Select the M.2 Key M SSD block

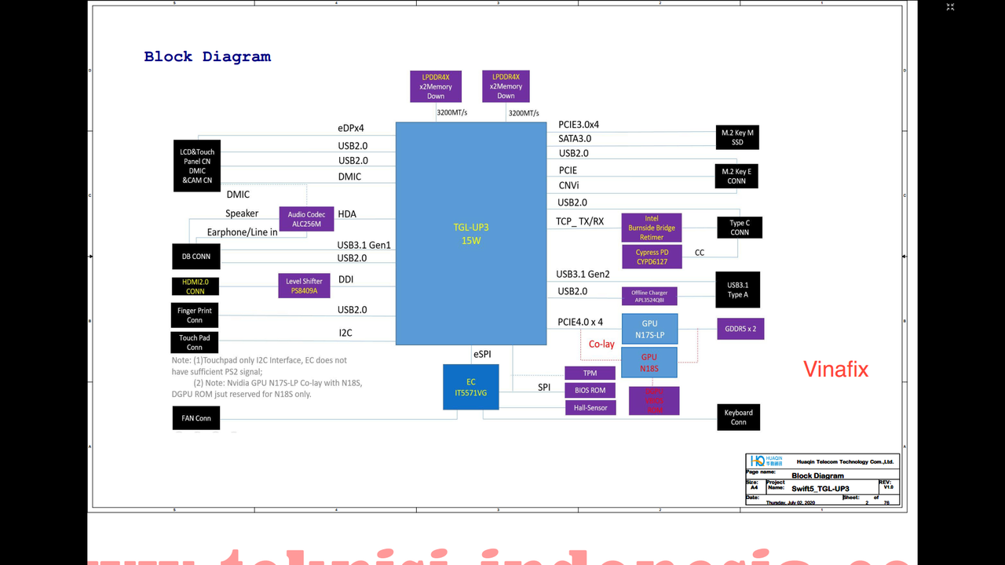(x=737, y=137)
